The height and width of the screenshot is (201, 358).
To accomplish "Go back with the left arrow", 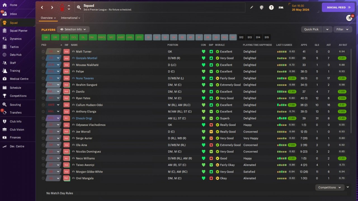I will click(x=42, y=8).
